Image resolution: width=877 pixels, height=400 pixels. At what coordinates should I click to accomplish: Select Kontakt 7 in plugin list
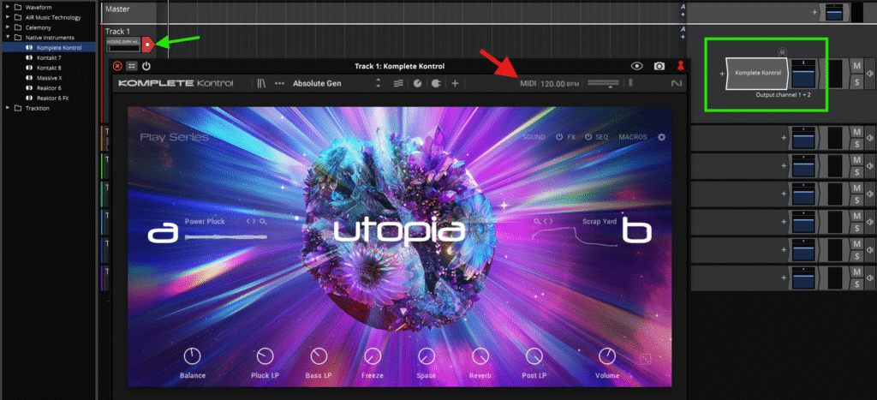(x=49, y=57)
